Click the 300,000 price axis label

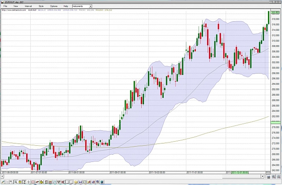(x=275, y=68)
